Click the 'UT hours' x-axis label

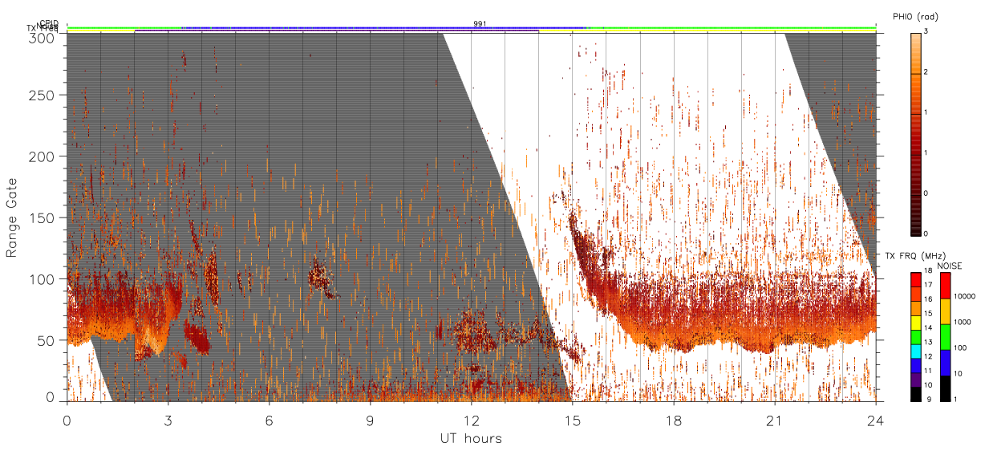471,438
